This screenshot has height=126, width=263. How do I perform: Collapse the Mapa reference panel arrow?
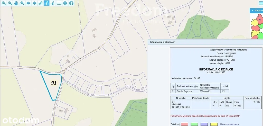pyautogui.click(x=252, y=11)
